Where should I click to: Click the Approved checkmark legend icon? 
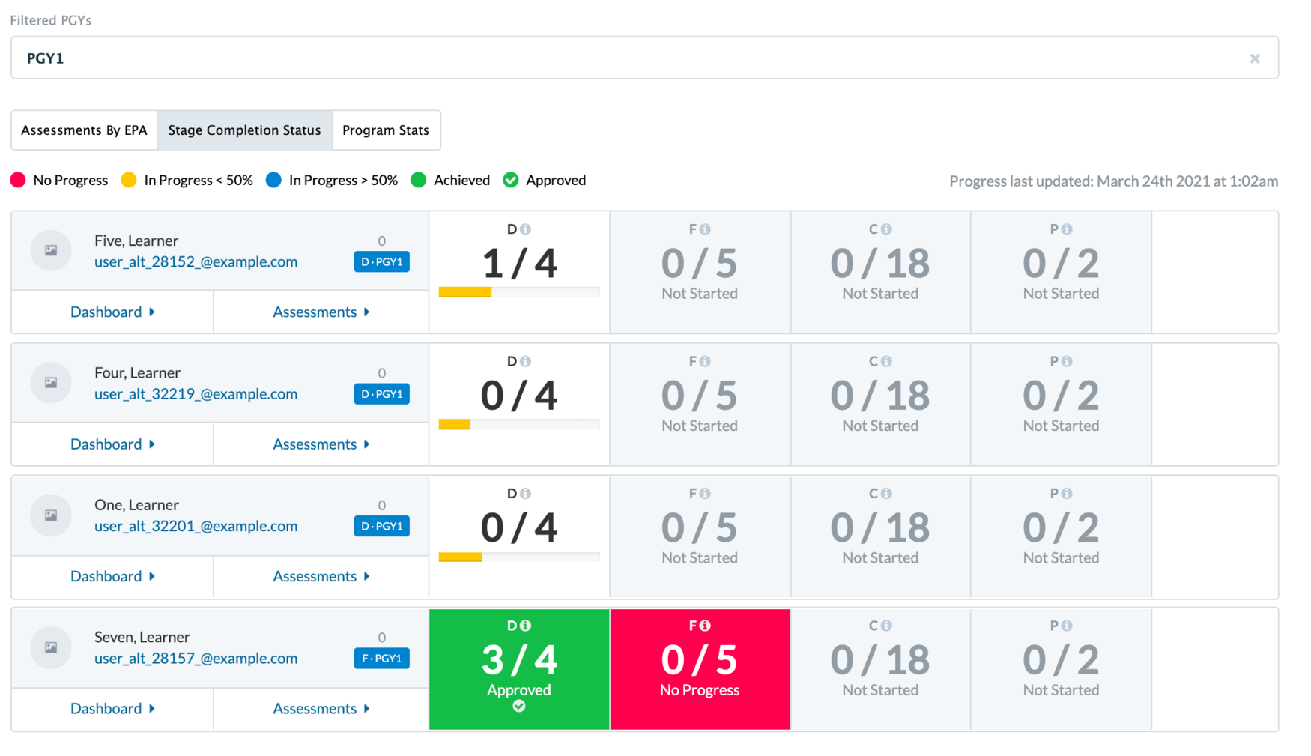tap(511, 180)
